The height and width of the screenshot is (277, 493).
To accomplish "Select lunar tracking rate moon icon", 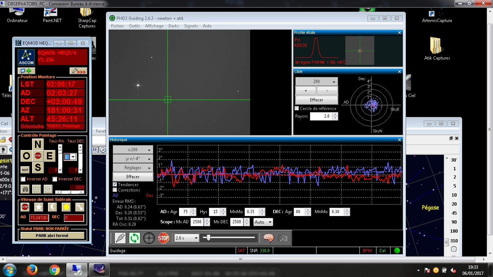I will 52,207.
